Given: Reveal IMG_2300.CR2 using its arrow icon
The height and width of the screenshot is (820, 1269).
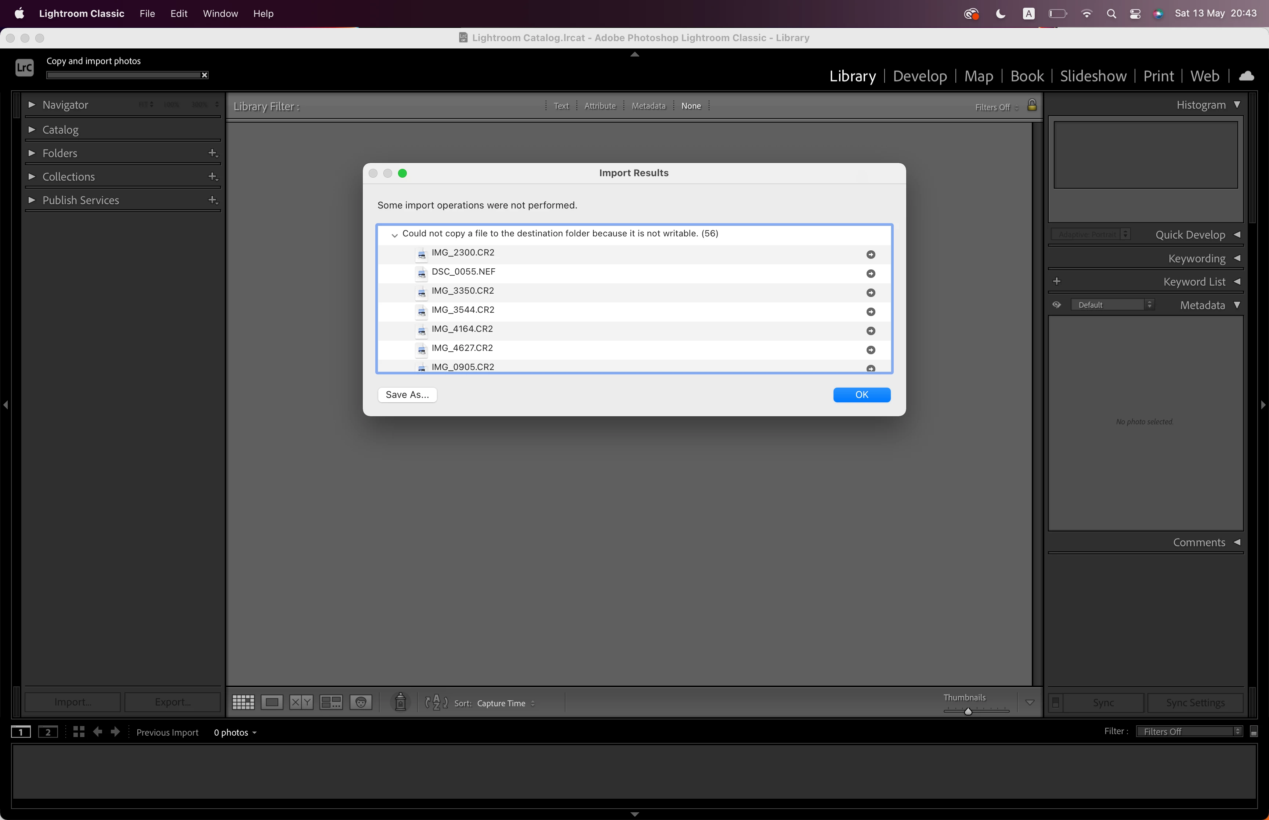Looking at the screenshot, I should (x=871, y=254).
